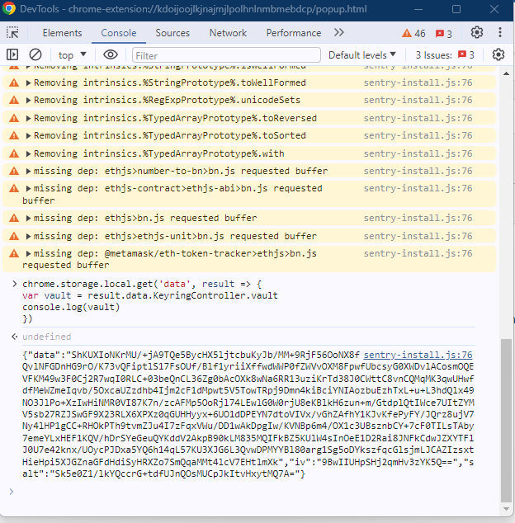Open the Default levels dropdown
The width and height of the screenshot is (515, 523).
362,55
